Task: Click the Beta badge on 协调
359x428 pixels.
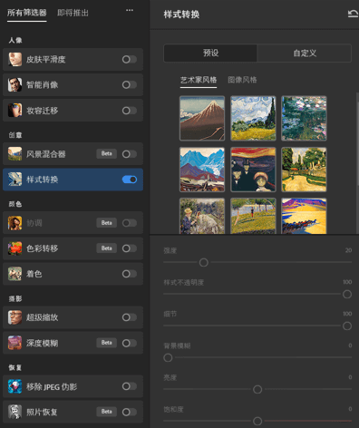Action: tap(106, 223)
